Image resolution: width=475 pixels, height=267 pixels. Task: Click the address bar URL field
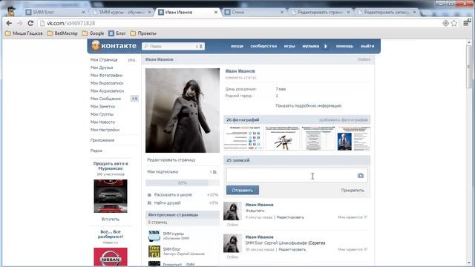[239, 23]
